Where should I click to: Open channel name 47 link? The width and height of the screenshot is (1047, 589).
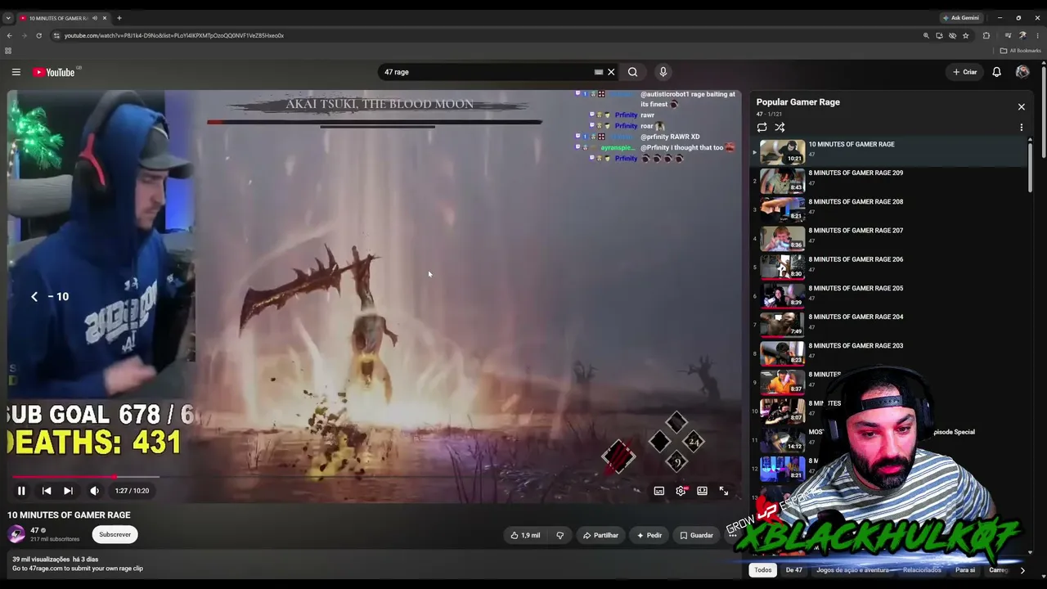[x=34, y=530]
